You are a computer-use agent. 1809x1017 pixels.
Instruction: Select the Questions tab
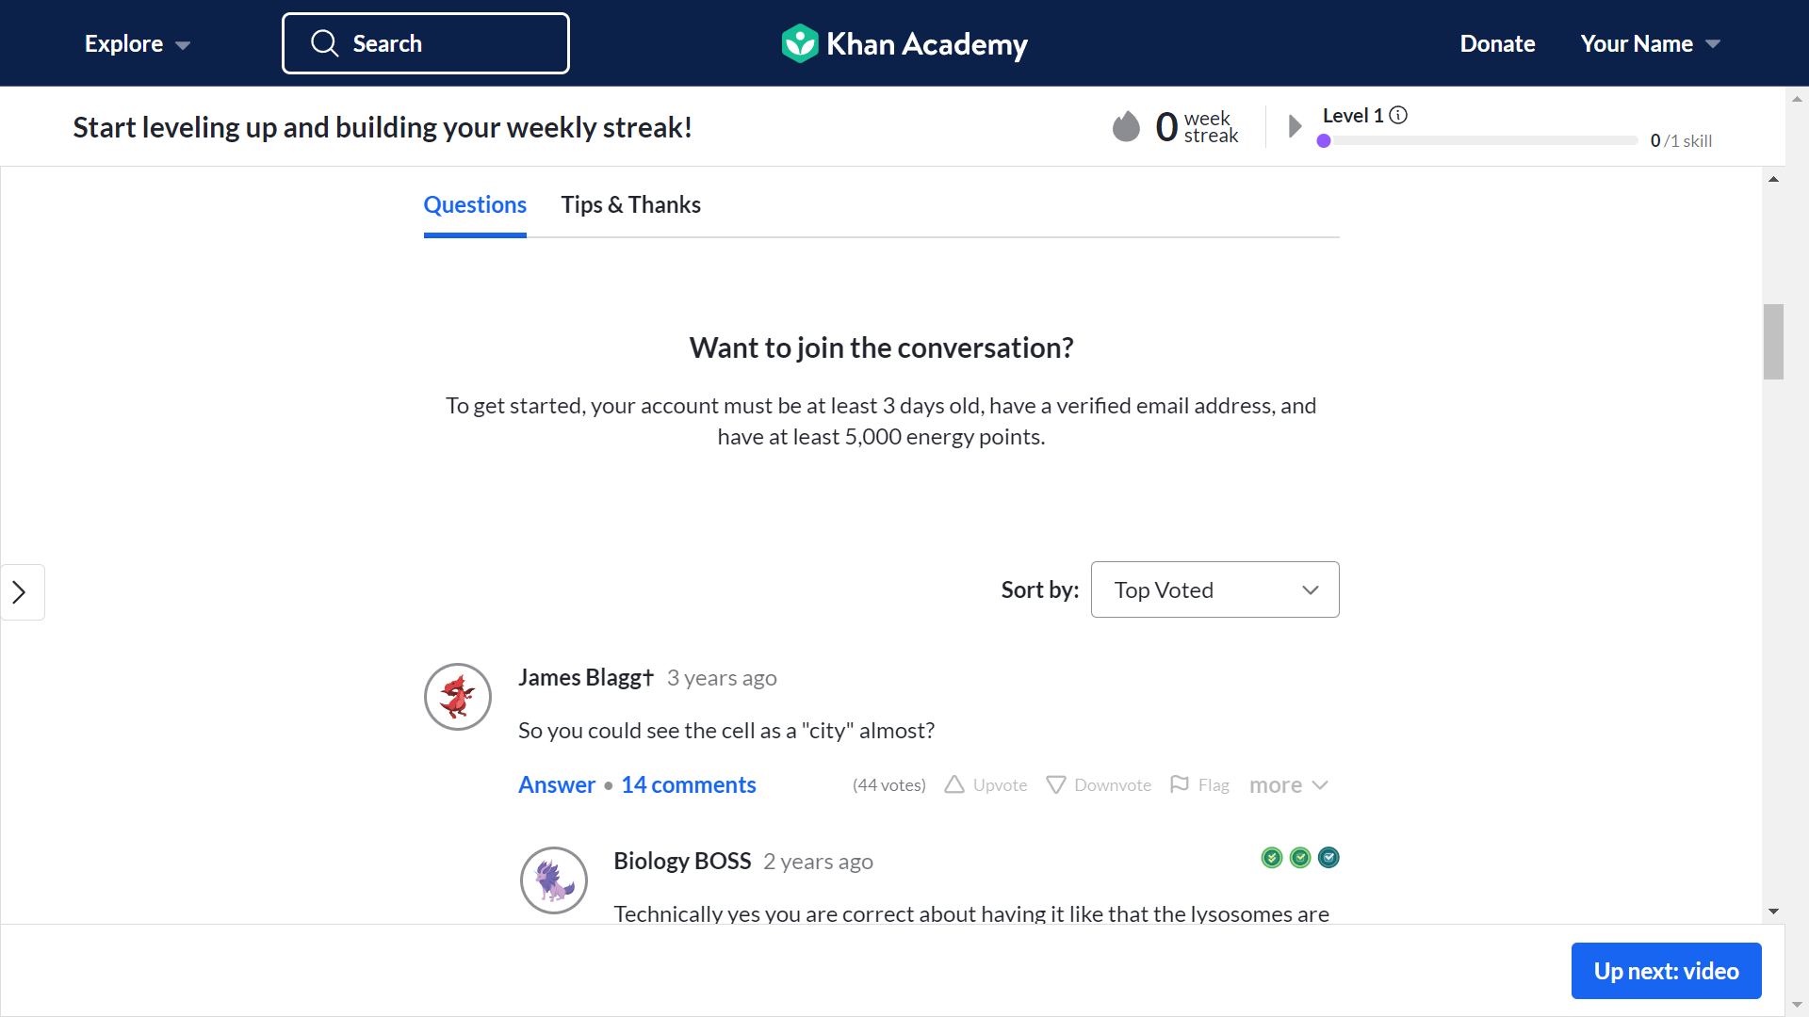pos(475,204)
